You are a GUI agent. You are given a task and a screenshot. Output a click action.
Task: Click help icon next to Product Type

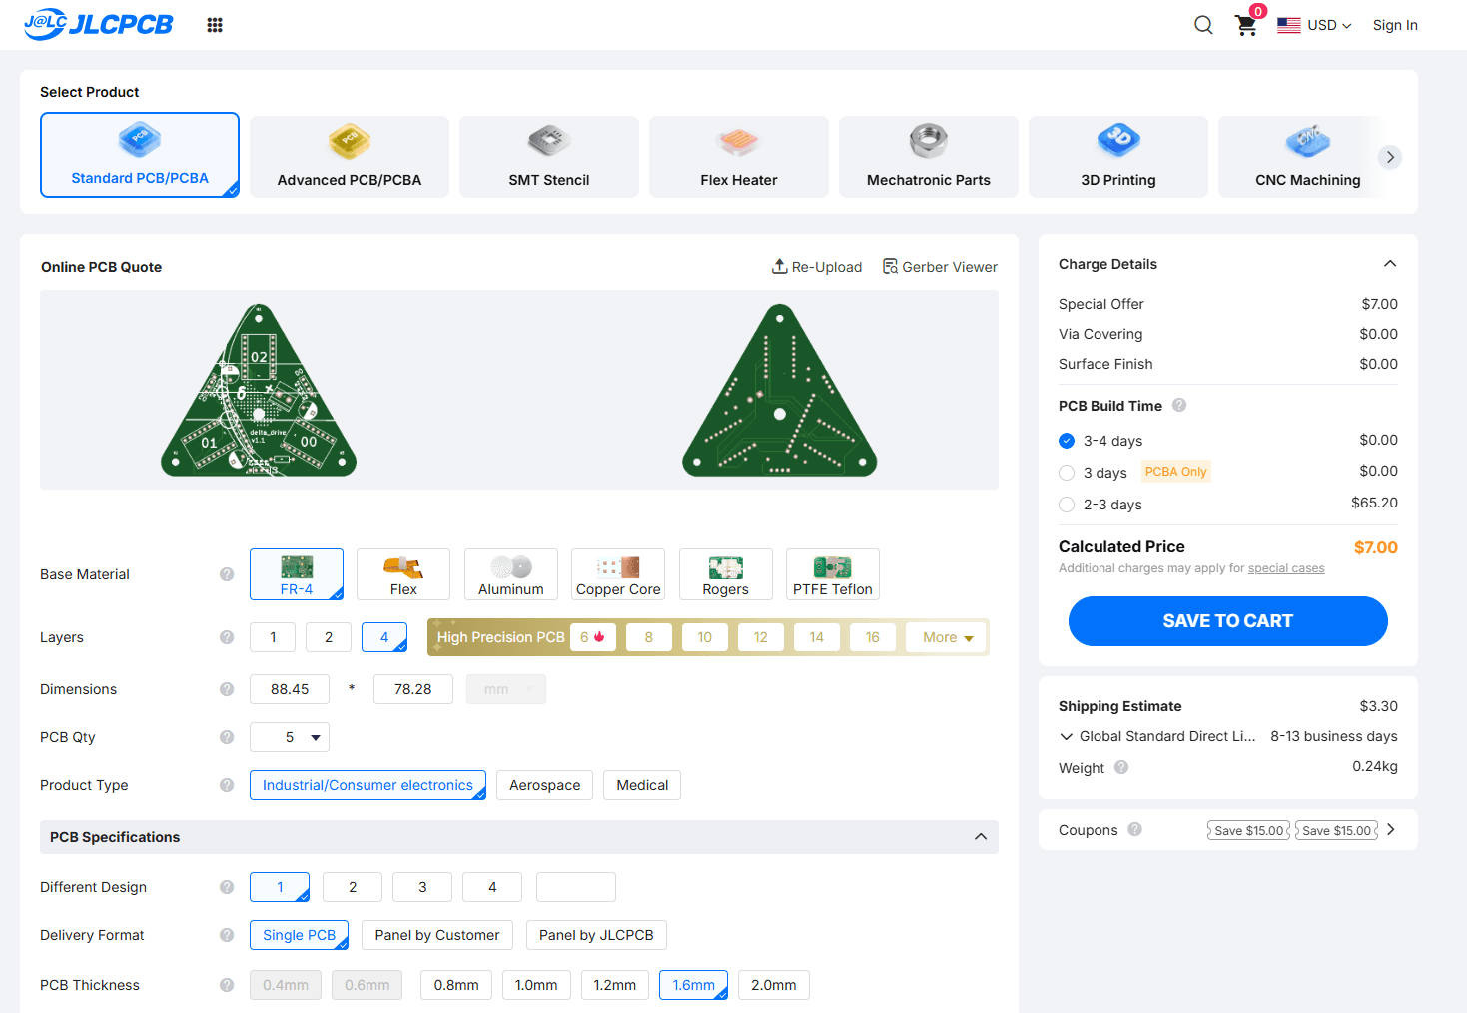coord(227,785)
